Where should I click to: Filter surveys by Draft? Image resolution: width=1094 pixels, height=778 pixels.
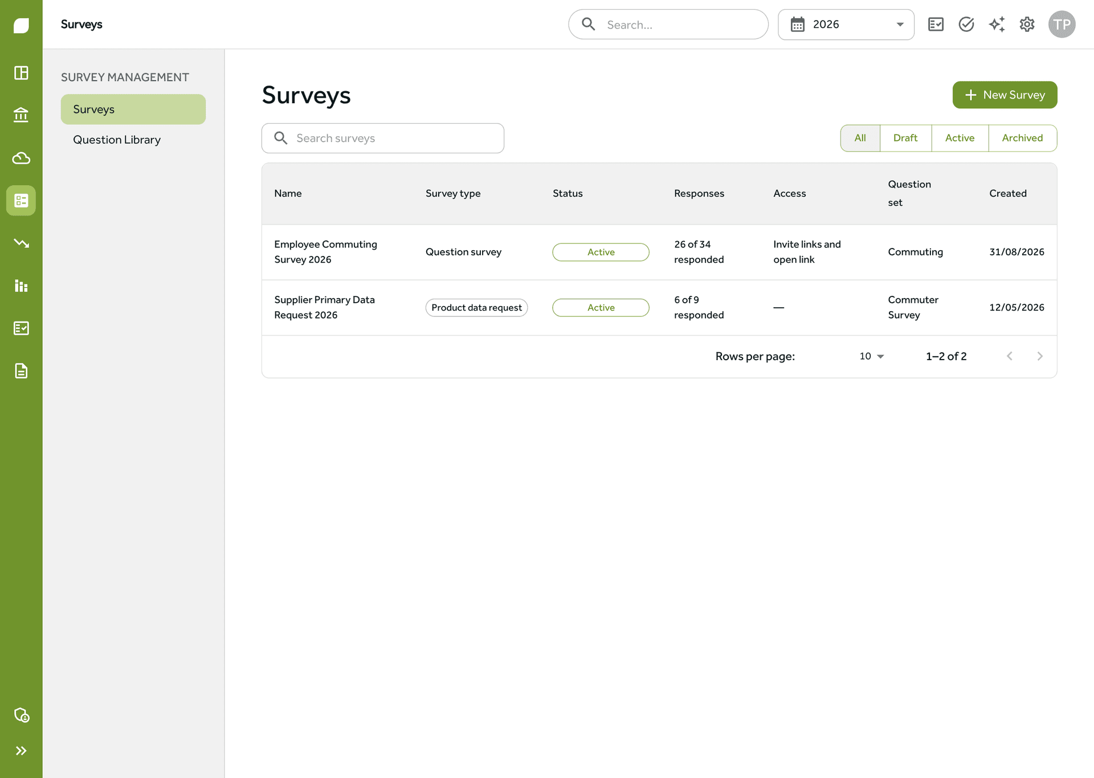905,138
